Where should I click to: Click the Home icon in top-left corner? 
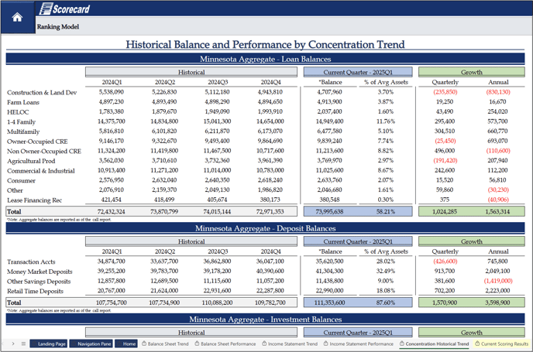[16, 17]
